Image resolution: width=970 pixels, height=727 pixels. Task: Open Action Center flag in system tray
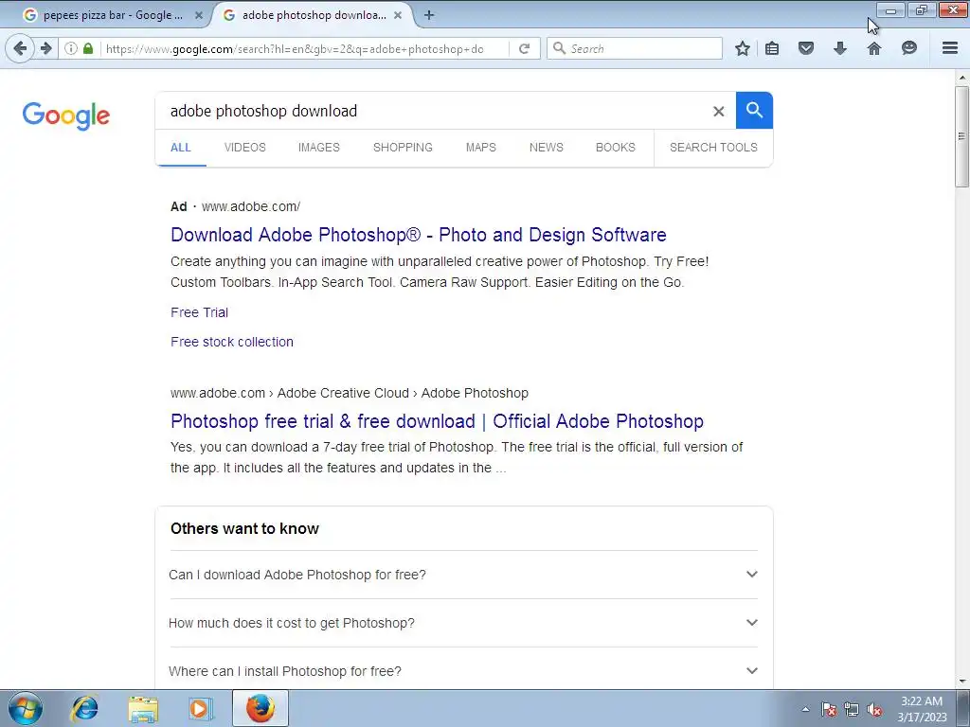click(x=828, y=709)
